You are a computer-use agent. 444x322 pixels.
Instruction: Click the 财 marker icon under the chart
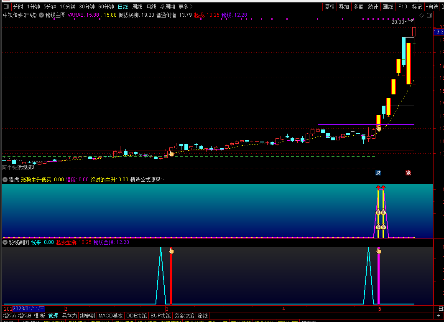tap(378, 172)
